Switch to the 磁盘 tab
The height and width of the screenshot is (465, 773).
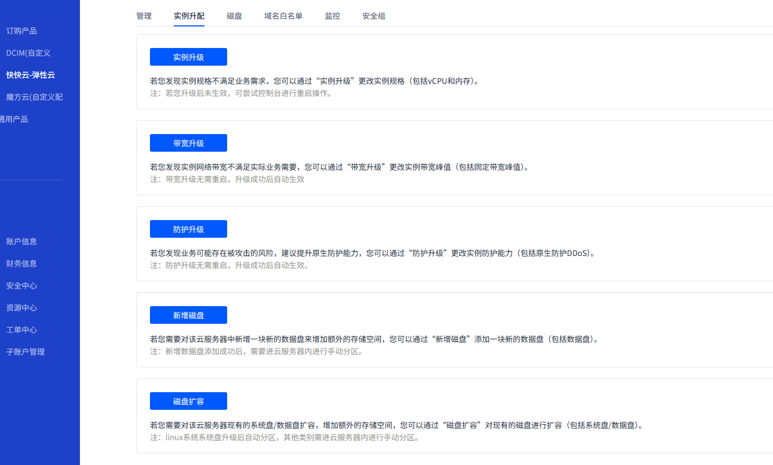[234, 16]
